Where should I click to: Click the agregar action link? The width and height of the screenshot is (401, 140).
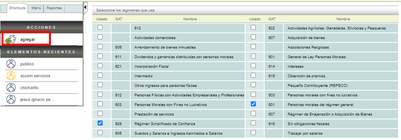28,39
